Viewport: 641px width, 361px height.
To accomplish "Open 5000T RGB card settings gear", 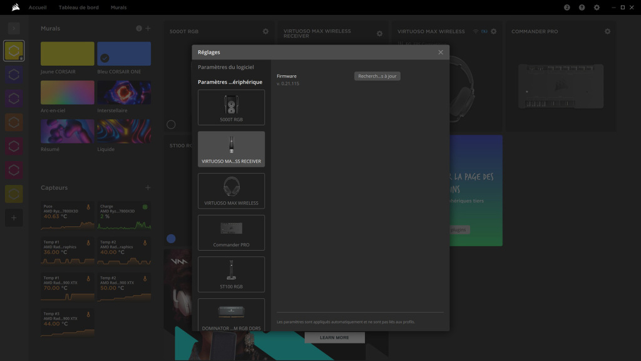I will pyautogui.click(x=265, y=31).
